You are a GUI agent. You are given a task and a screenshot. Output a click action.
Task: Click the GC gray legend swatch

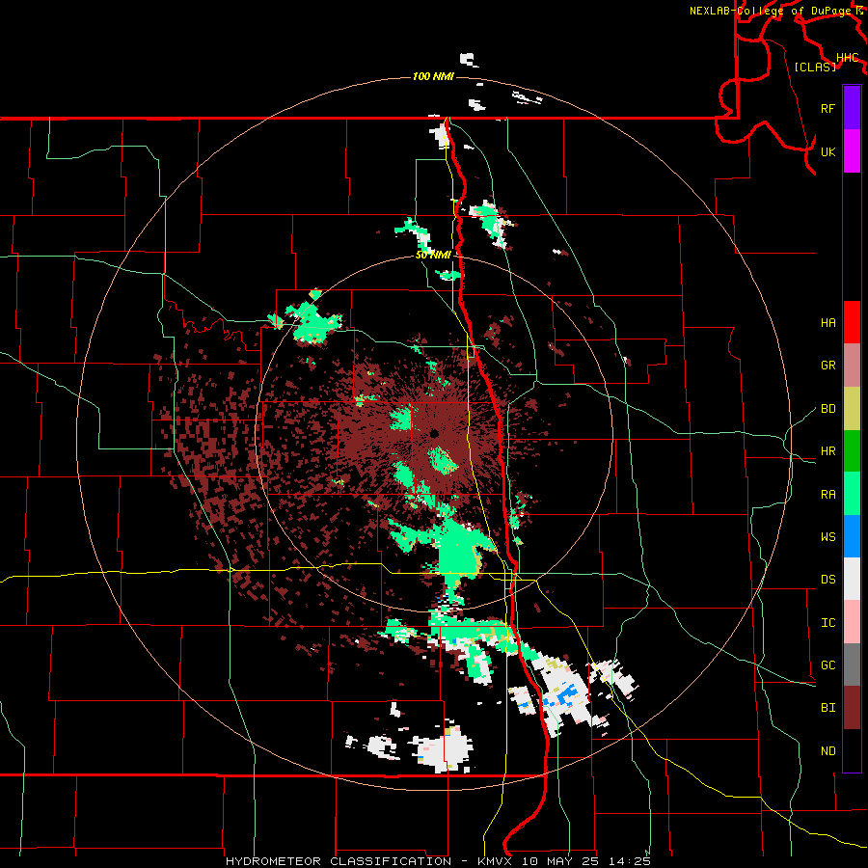coord(852,665)
